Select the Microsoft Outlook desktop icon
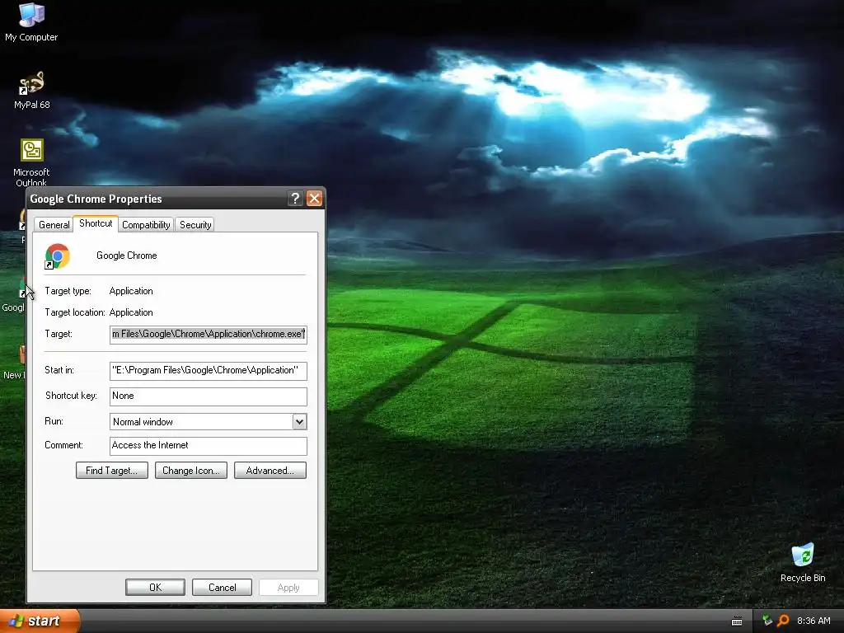Image resolution: width=844 pixels, height=633 pixels. pos(32,162)
